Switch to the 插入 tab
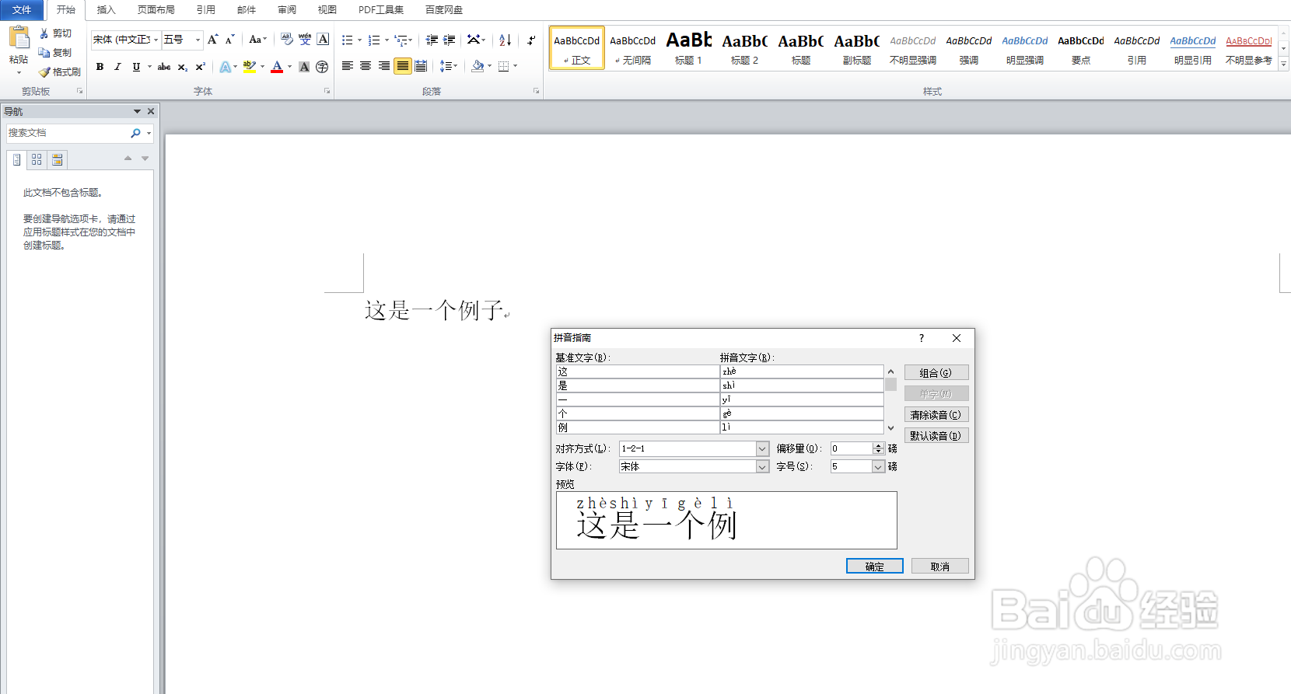 pos(107,10)
